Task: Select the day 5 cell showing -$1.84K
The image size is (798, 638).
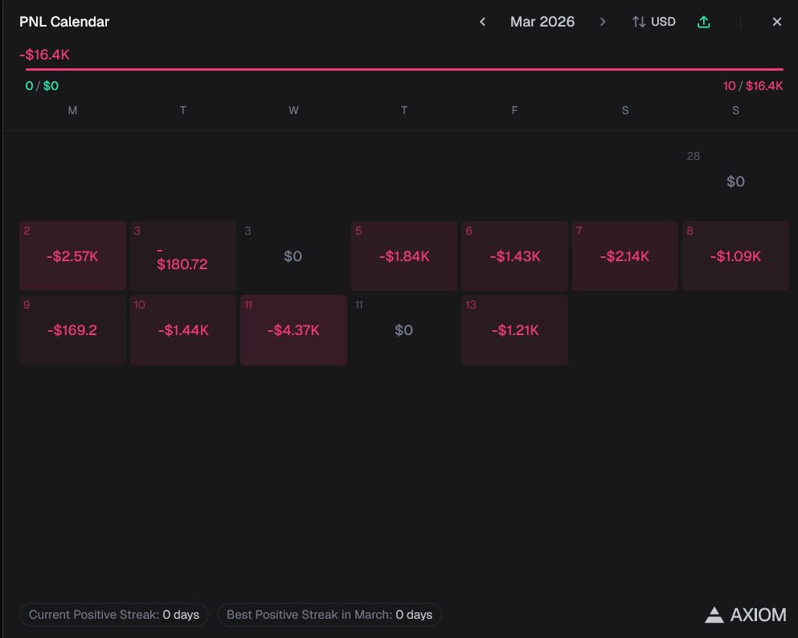Action: pos(404,256)
